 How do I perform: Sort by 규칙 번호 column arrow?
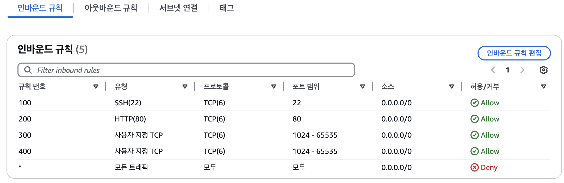pos(96,87)
